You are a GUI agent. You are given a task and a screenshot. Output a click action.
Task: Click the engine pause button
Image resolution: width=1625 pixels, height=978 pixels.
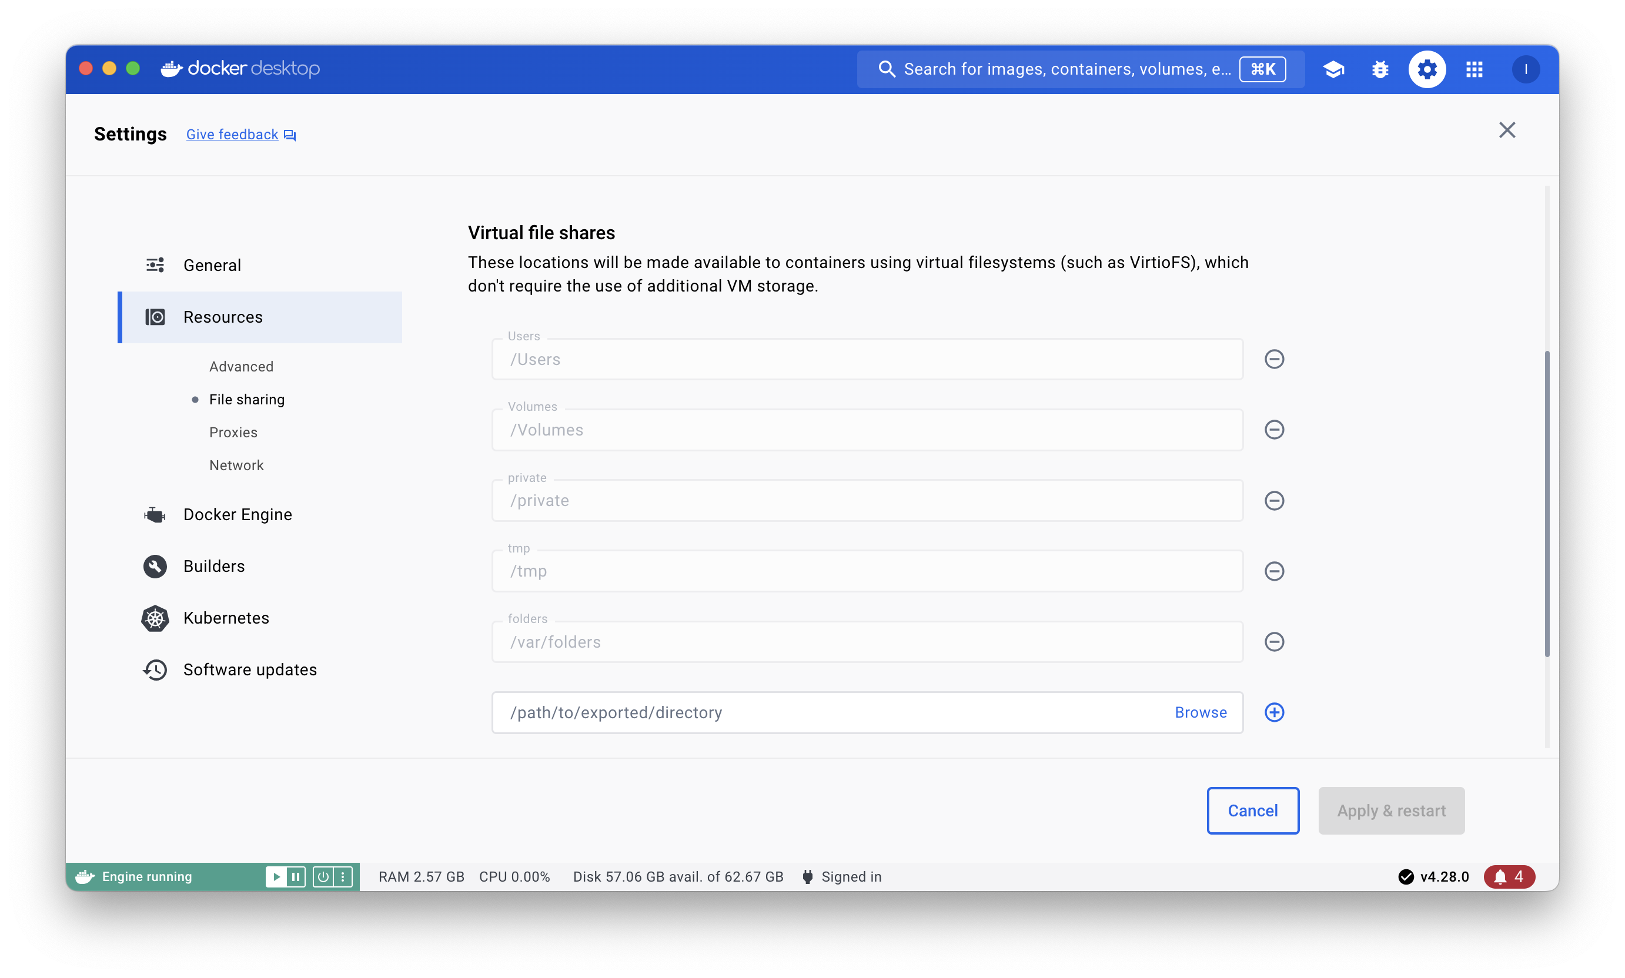296,876
